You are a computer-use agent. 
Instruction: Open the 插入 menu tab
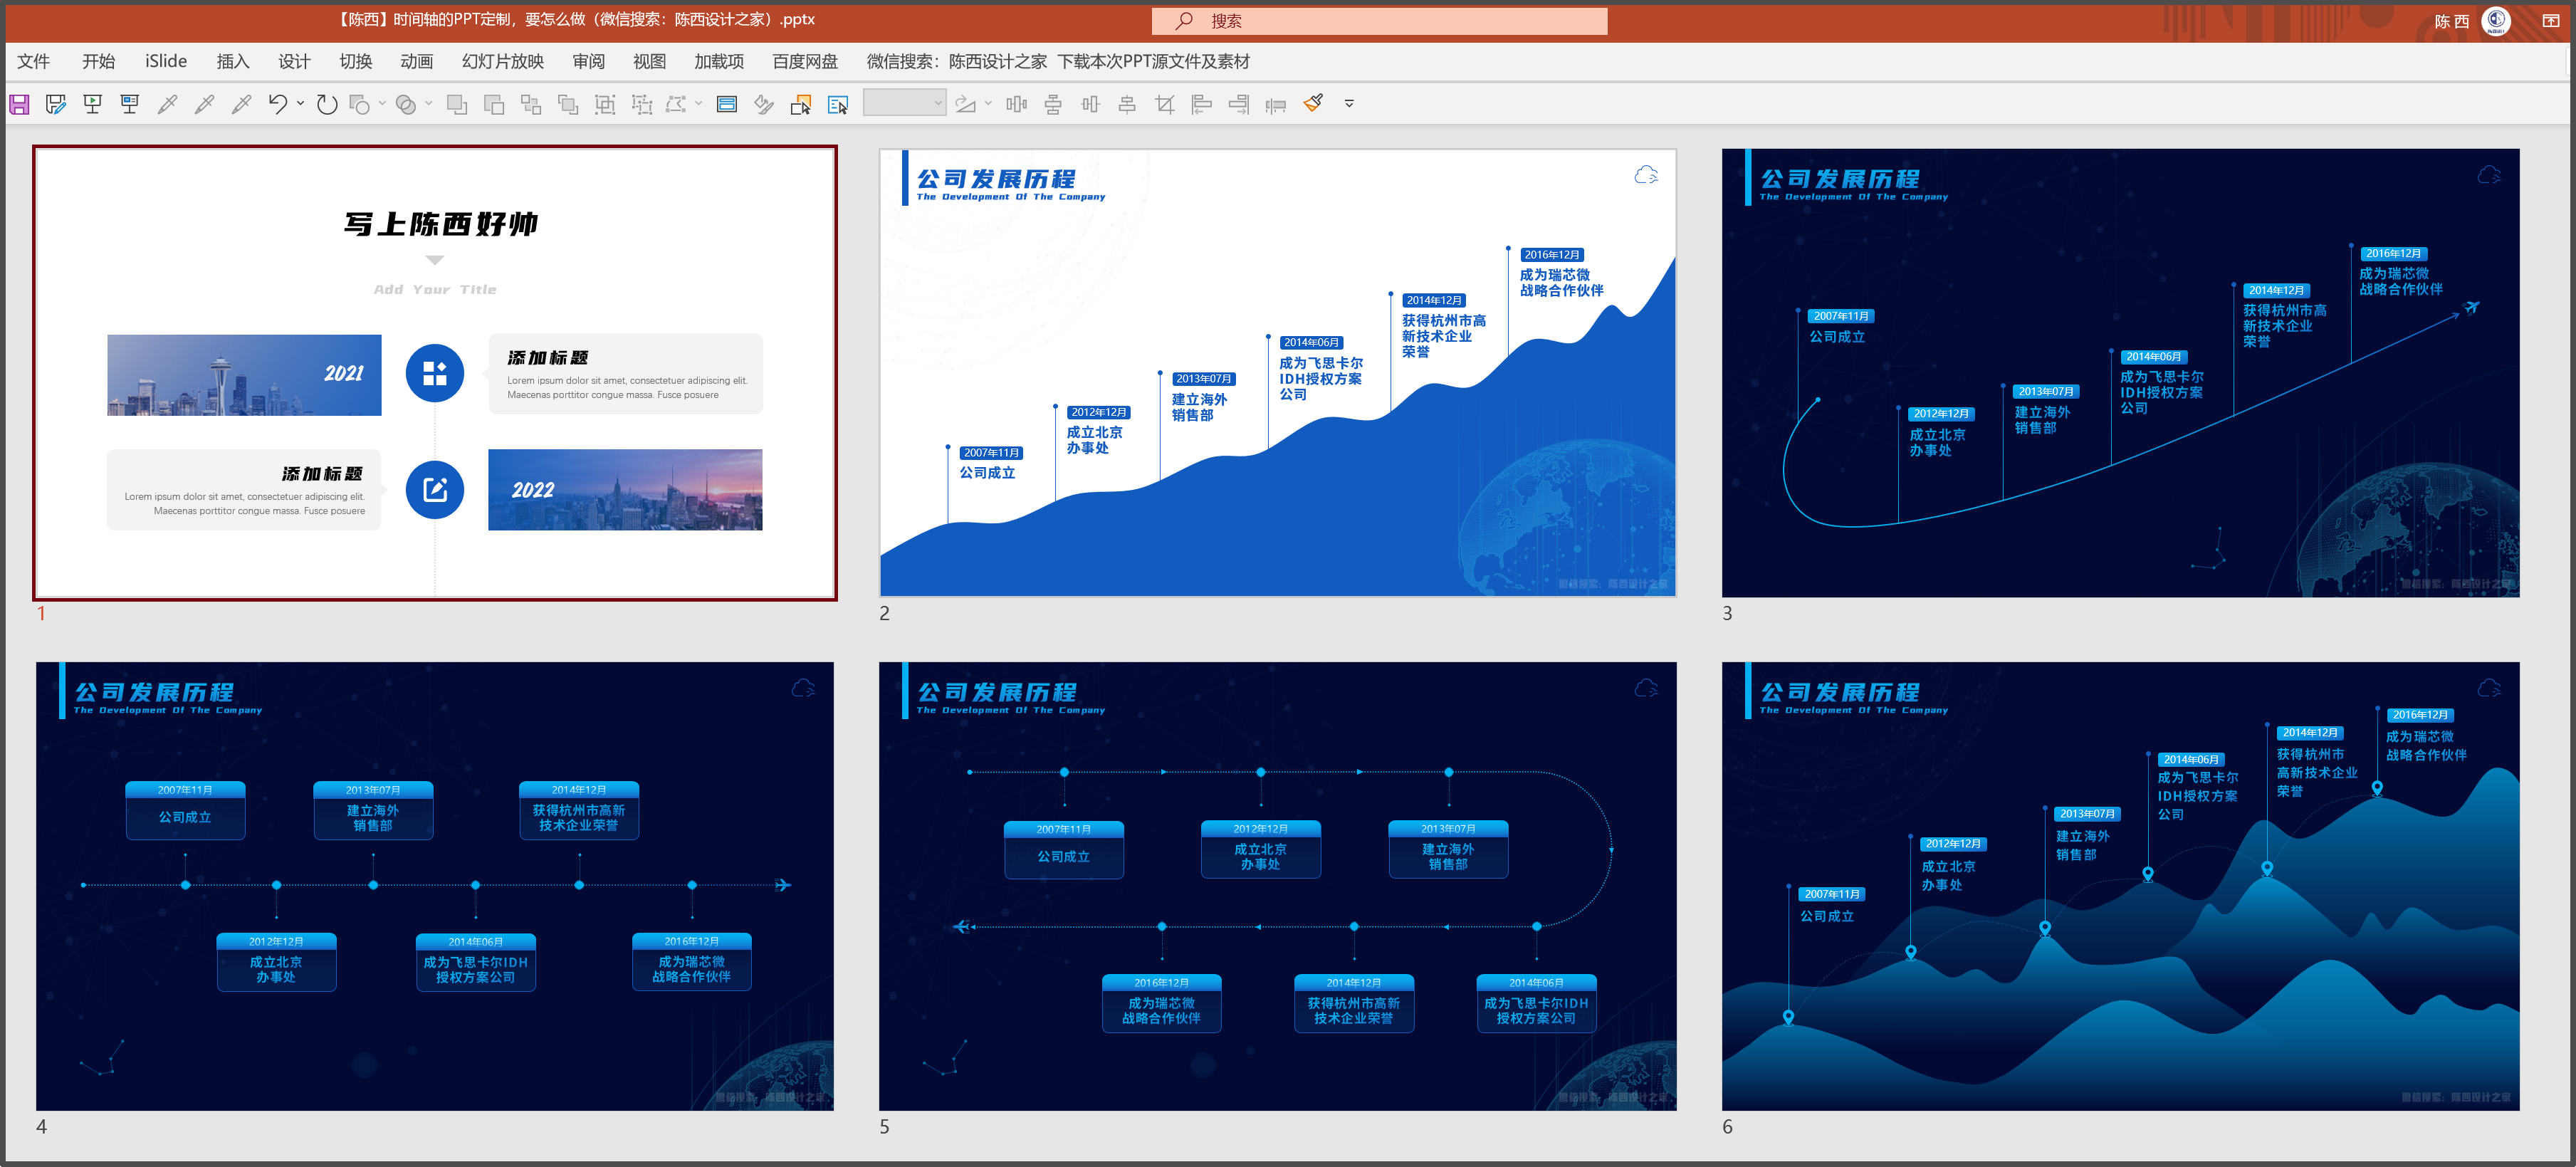232,62
